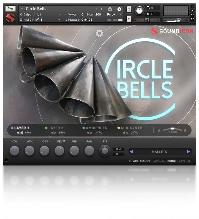Click the X-FADE slider between A and B

click(172, 129)
